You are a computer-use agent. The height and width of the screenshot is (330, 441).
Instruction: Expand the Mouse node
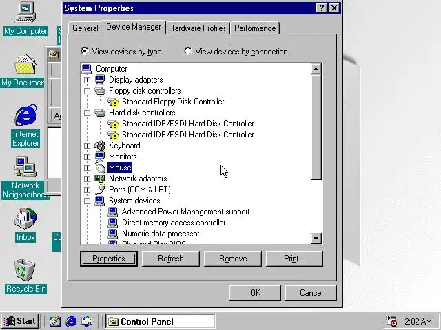coord(87,168)
